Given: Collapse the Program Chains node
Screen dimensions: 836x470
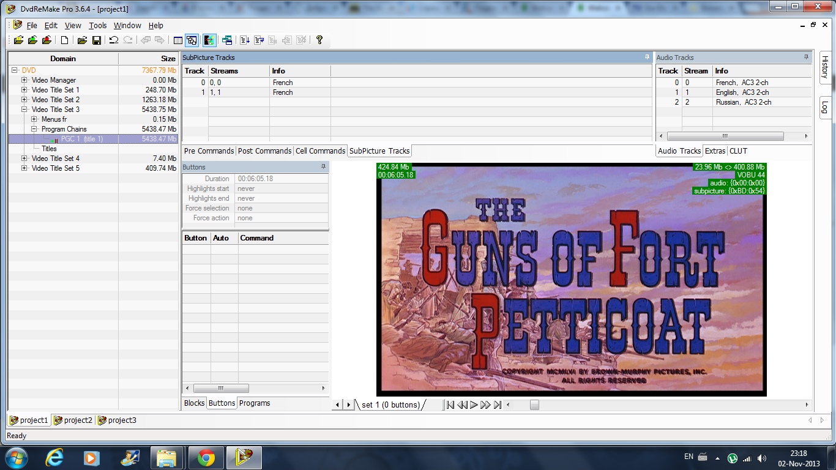Looking at the screenshot, I should 34,129.
